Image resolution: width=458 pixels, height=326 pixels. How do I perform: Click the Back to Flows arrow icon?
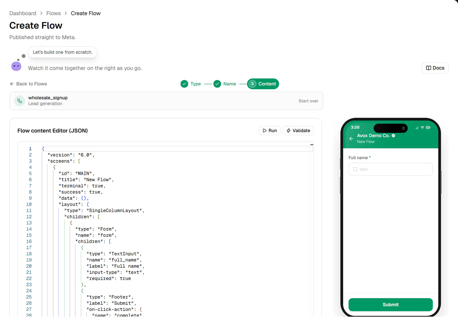tap(12, 84)
